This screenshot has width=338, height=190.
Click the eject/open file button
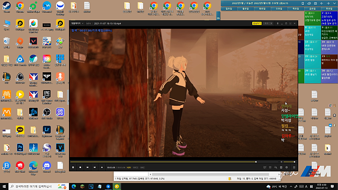pos(102,167)
